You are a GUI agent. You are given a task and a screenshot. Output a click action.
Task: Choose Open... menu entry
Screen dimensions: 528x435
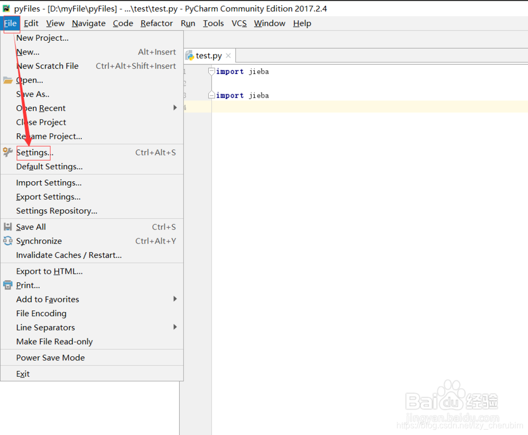coord(92,80)
